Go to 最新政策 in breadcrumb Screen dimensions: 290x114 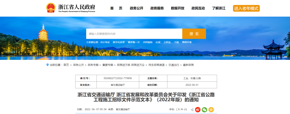click(x=189, y=65)
